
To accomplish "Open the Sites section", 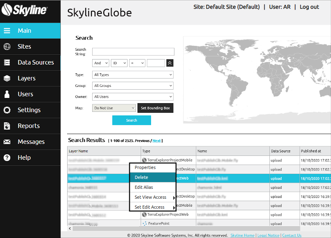I will tap(30, 46).
